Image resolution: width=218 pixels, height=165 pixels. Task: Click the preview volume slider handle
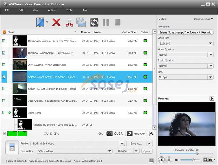click(x=193, y=160)
